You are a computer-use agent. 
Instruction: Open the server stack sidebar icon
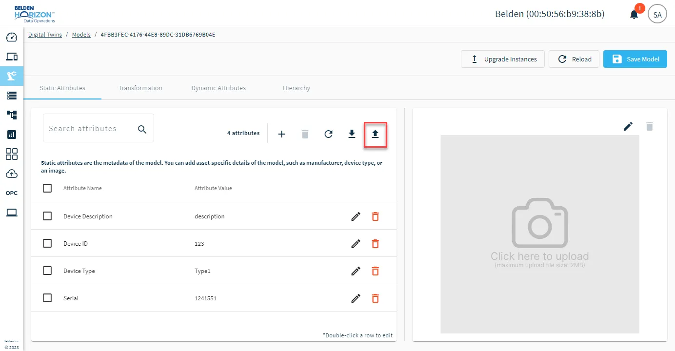[x=12, y=96]
